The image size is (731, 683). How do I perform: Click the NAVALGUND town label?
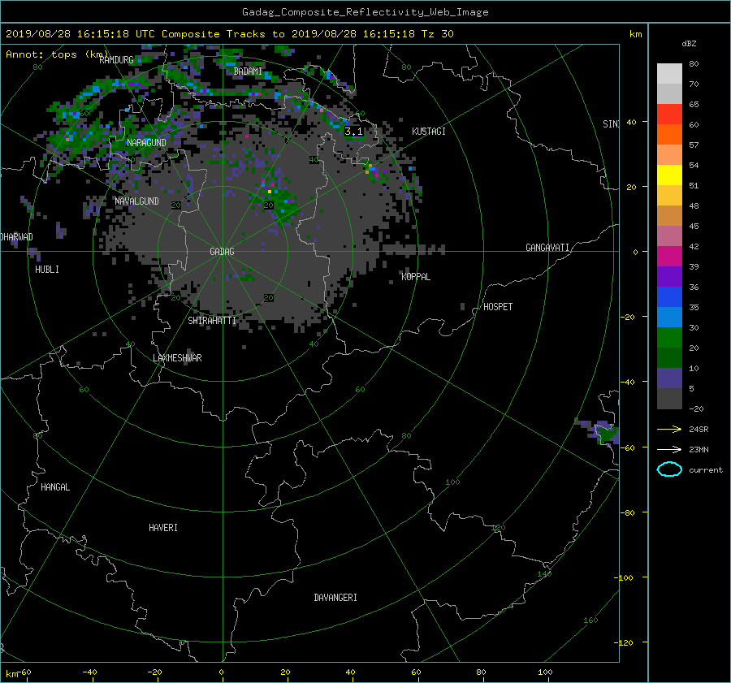[136, 201]
